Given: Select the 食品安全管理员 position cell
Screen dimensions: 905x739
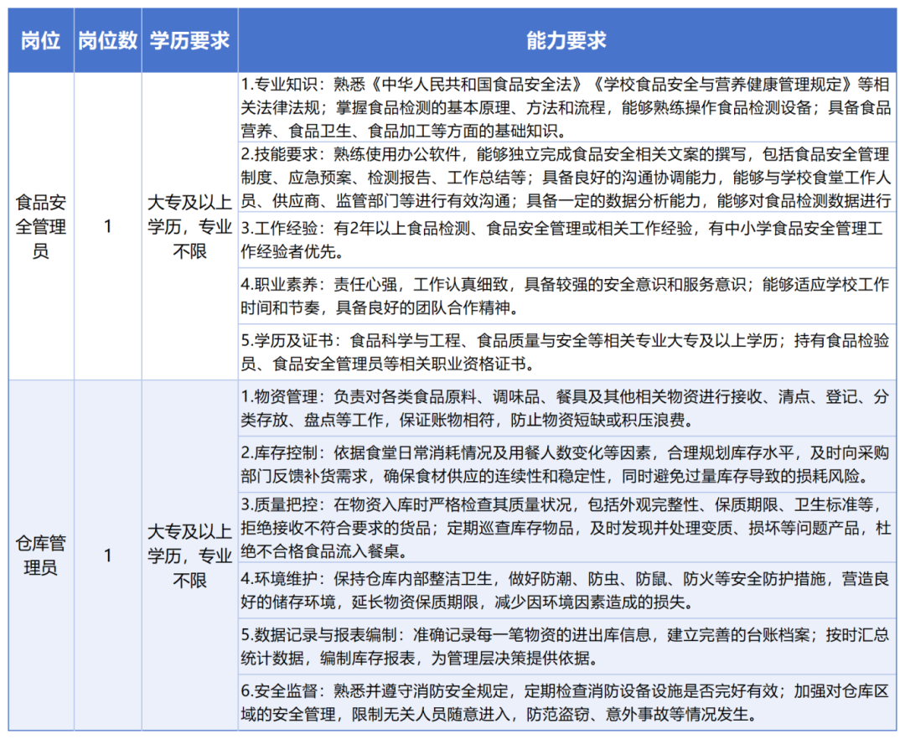Looking at the screenshot, I should pos(40,225).
